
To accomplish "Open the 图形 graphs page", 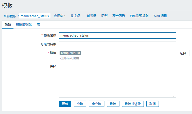I will point(104,16).
